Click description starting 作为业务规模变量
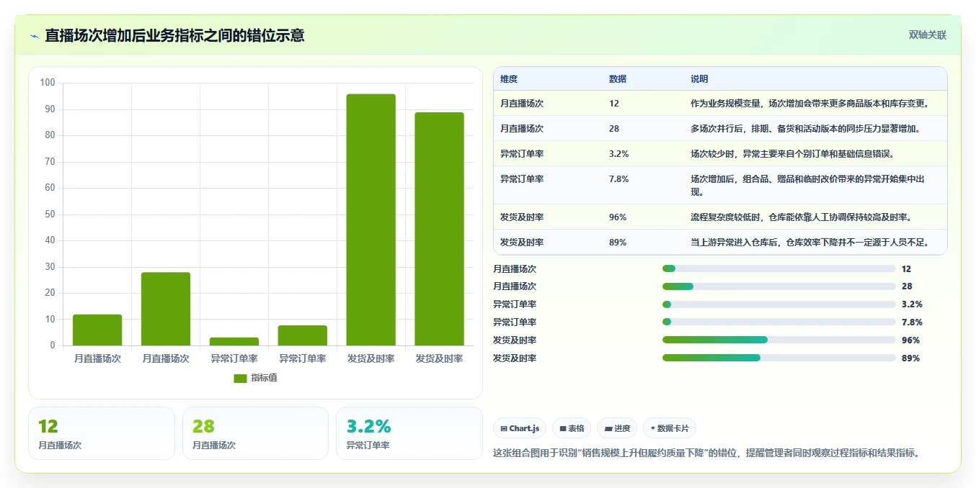 pos(809,104)
